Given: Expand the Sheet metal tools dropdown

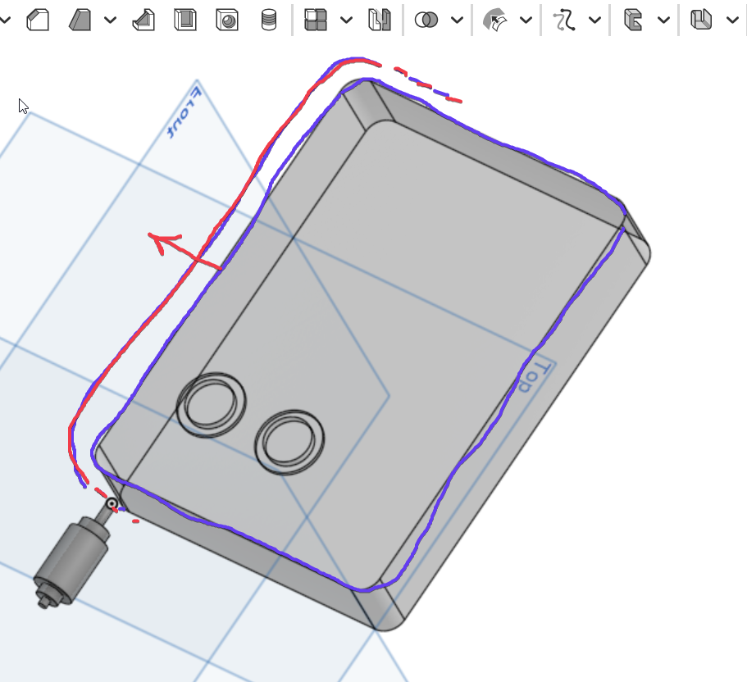Looking at the screenshot, I should [732, 20].
